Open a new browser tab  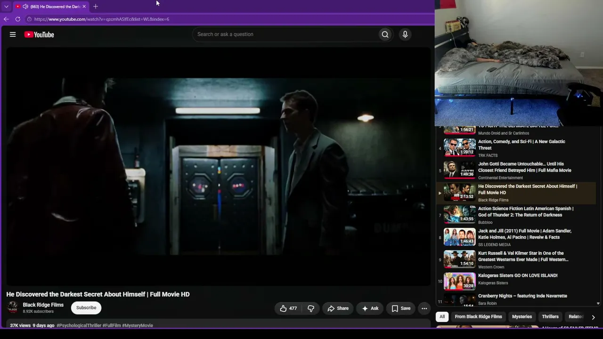(96, 7)
